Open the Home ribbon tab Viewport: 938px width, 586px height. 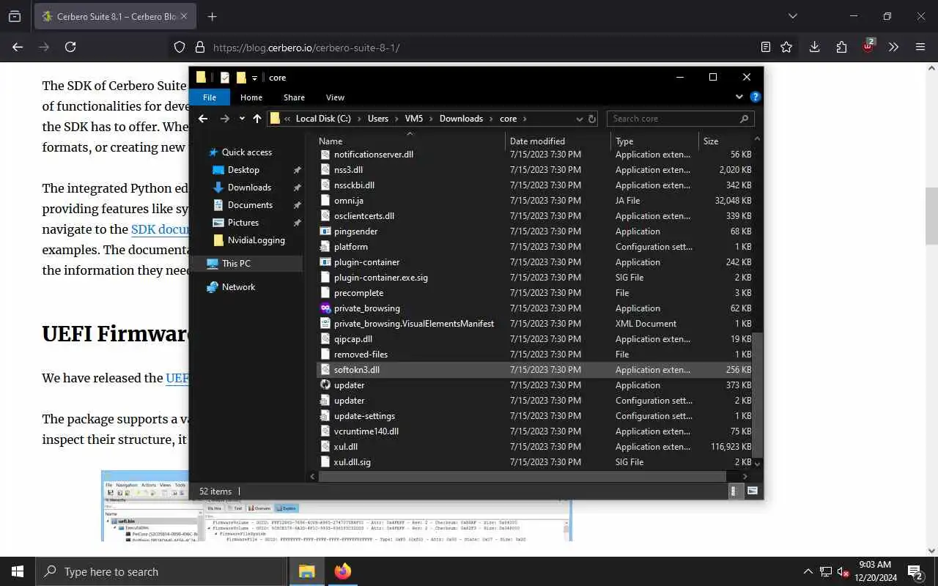tap(251, 97)
